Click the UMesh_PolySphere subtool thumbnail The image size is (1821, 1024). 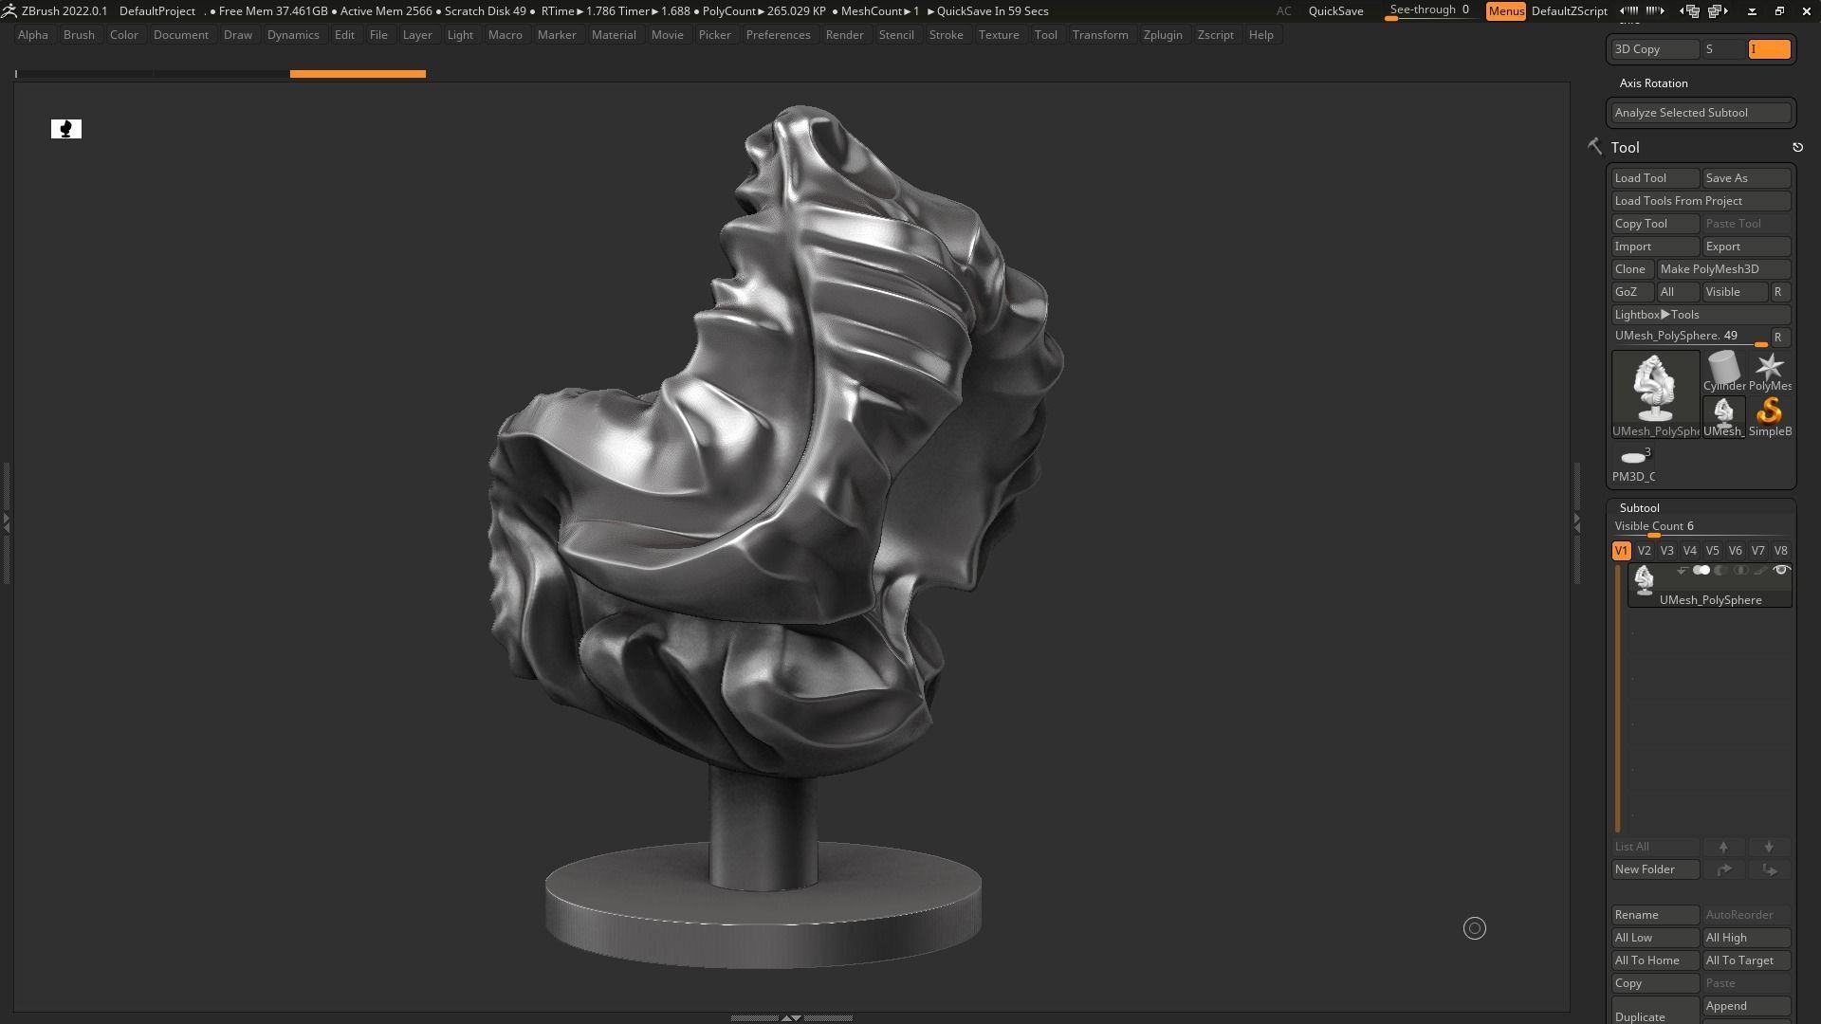[1644, 579]
